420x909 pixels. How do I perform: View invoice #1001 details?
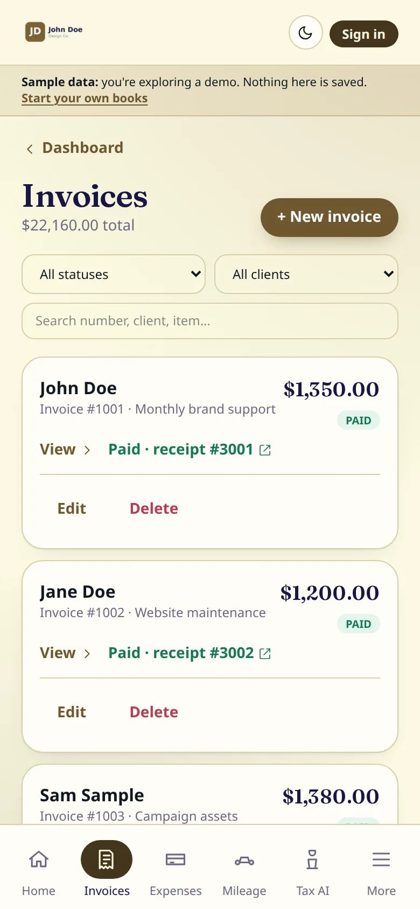pos(65,449)
